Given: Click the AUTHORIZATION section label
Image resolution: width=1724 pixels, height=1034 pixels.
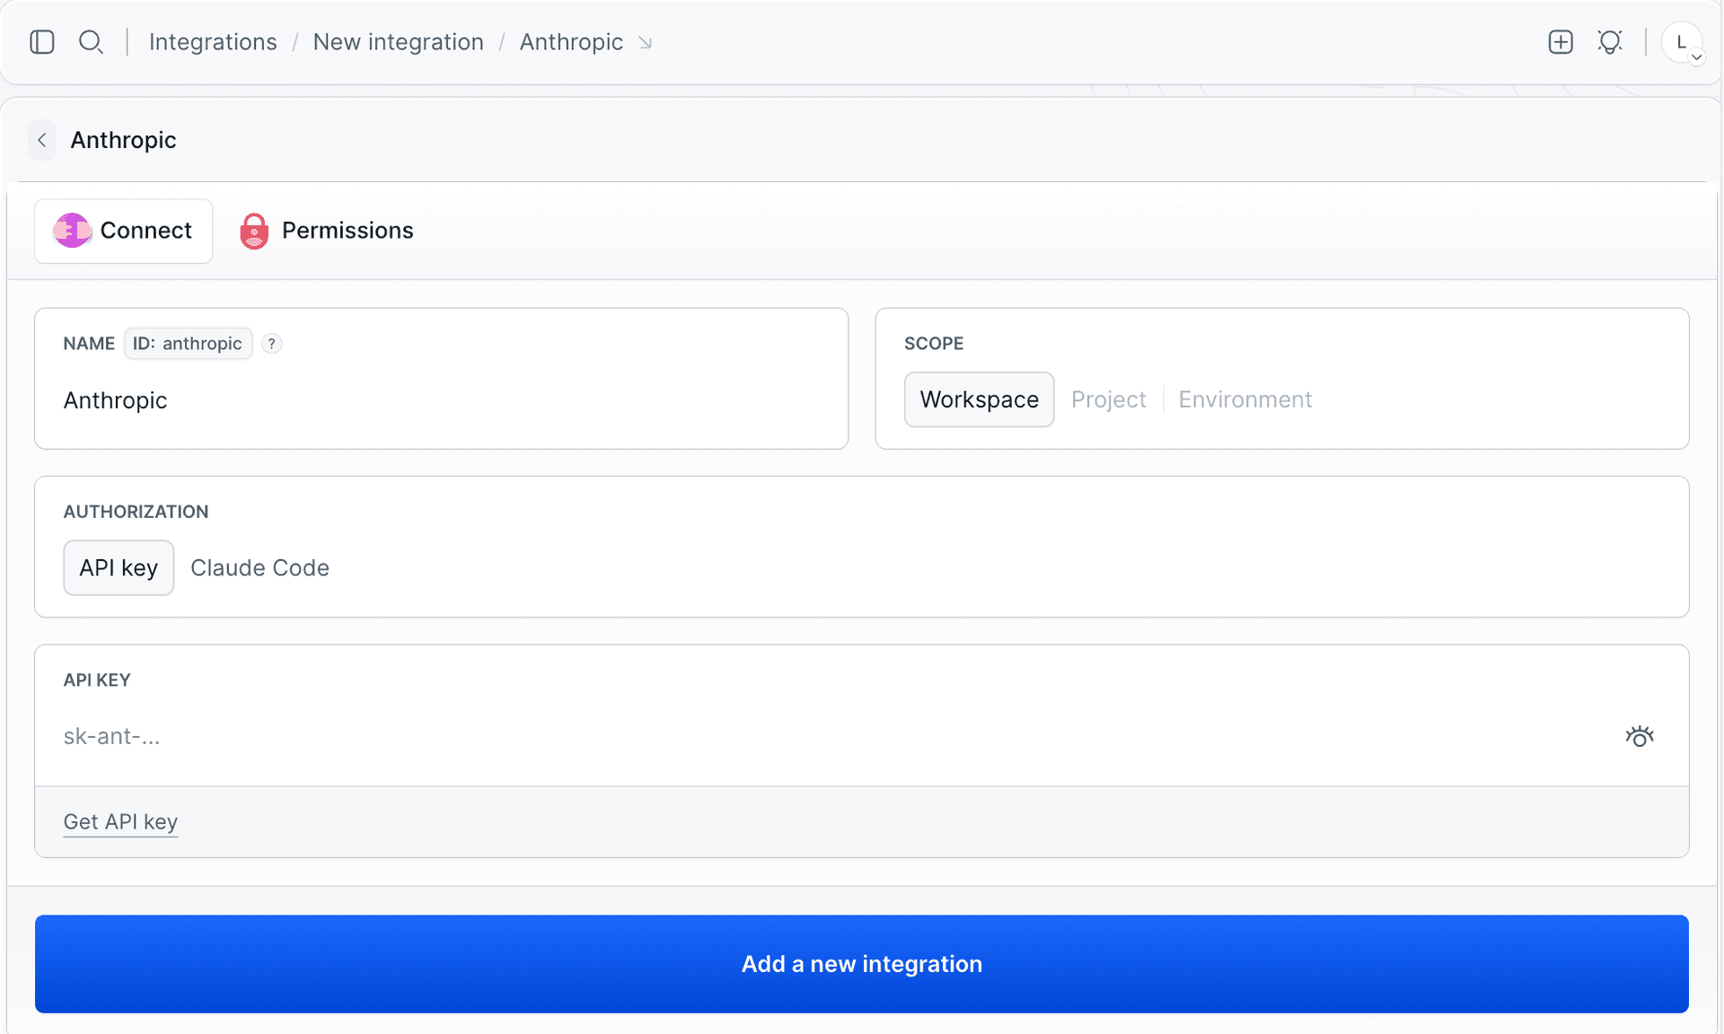Looking at the screenshot, I should pyautogui.click(x=136, y=512).
